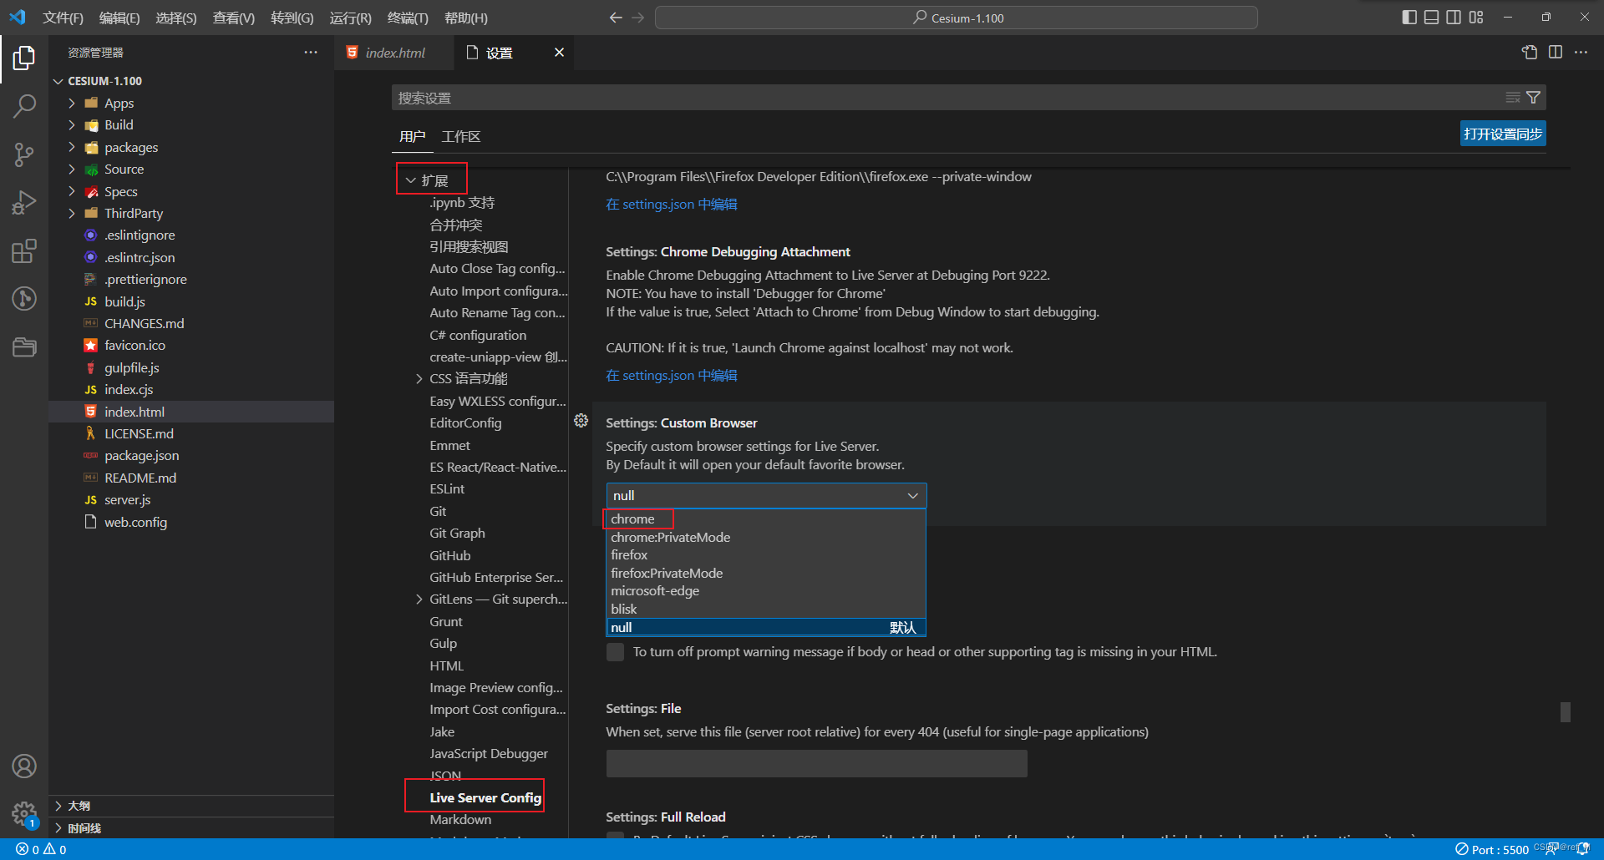The width and height of the screenshot is (1604, 860).
Task: Click the Port : 5500 status bar item
Action: pos(1495,848)
